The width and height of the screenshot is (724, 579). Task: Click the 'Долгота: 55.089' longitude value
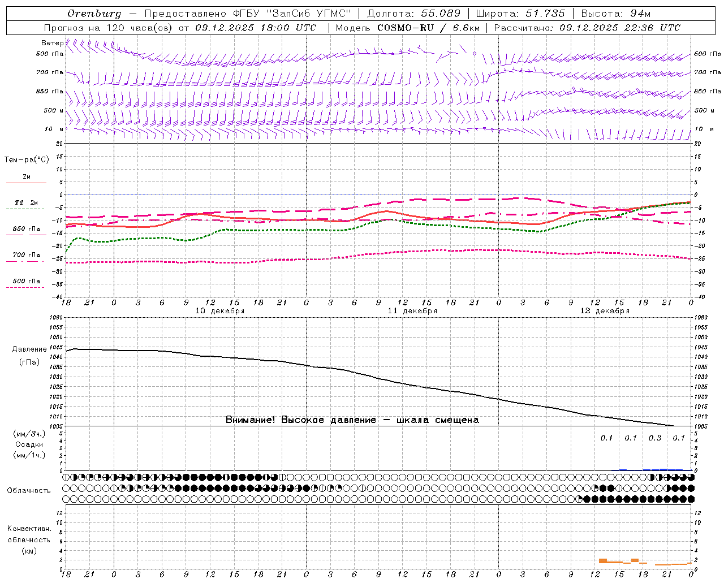coord(413,14)
